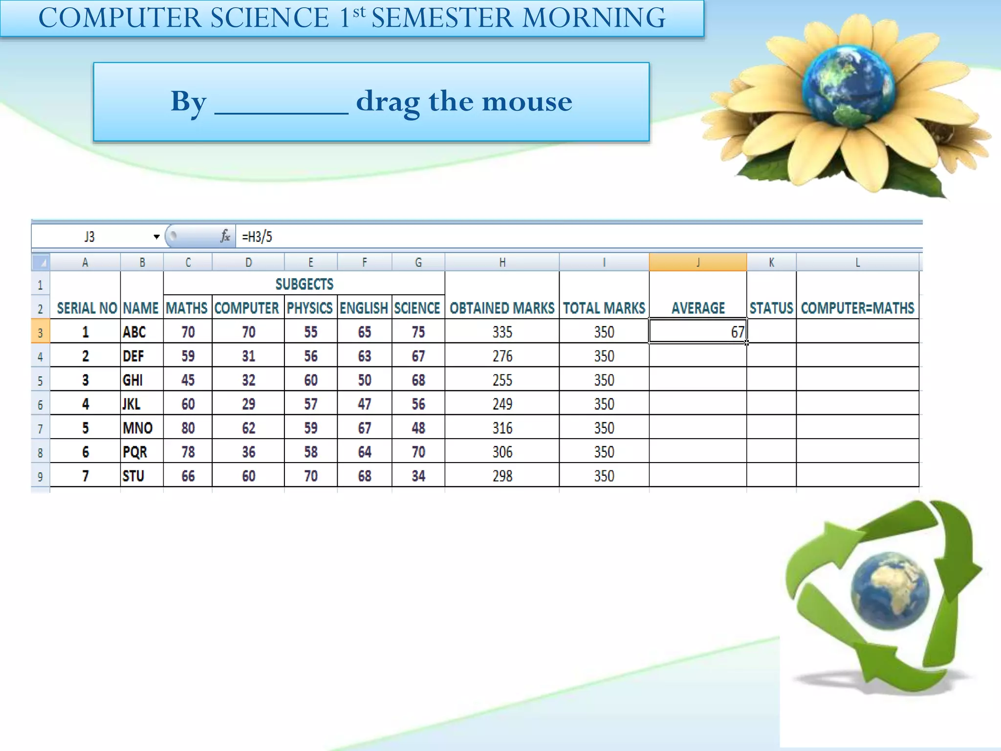Click name cell DEF
Screen dimensions: 1001x751
point(142,355)
